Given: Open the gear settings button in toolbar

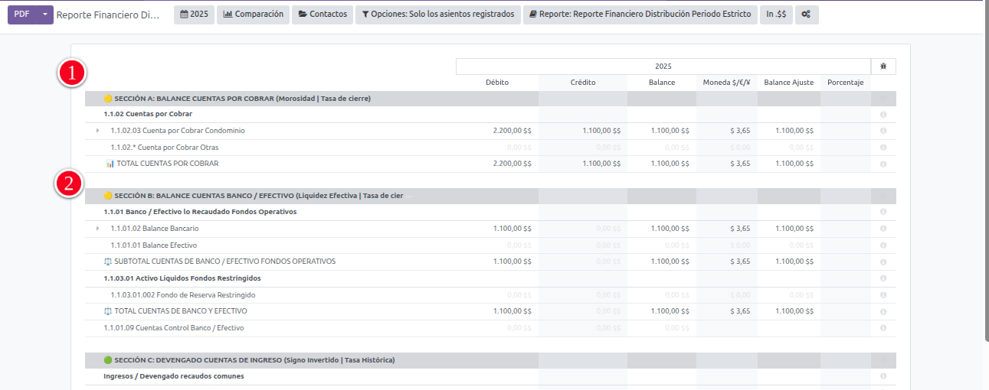Looking at the screenshot, I should click(x=806, y=15).
